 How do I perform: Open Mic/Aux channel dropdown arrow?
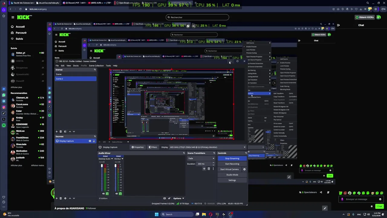(x=122, y=159)
